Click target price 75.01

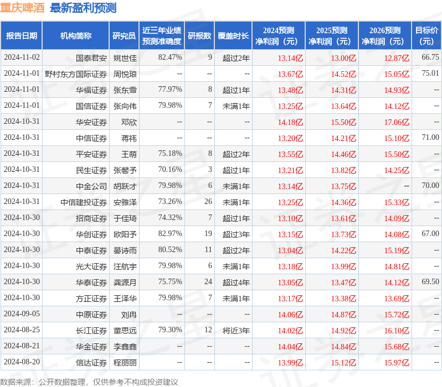point(430,73)
